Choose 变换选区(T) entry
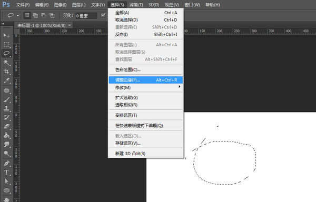Image resolution: width=316 pixels, height=202 pixels. pos(146,115)
